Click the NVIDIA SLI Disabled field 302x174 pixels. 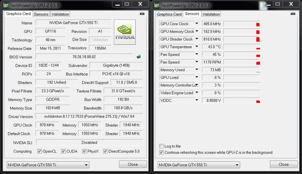89,143
